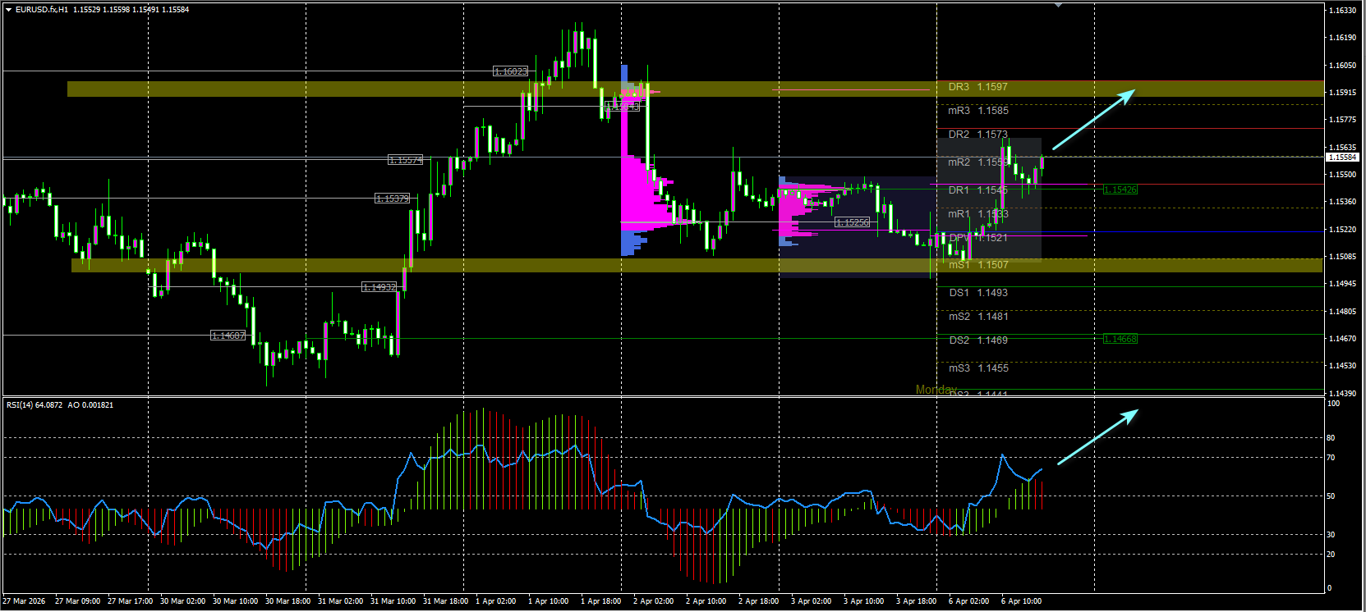The height and width of the screenshot is (612, 1366).
Task: Click the 1.15379 boxed price label
Action: click(x=393, y=199)
